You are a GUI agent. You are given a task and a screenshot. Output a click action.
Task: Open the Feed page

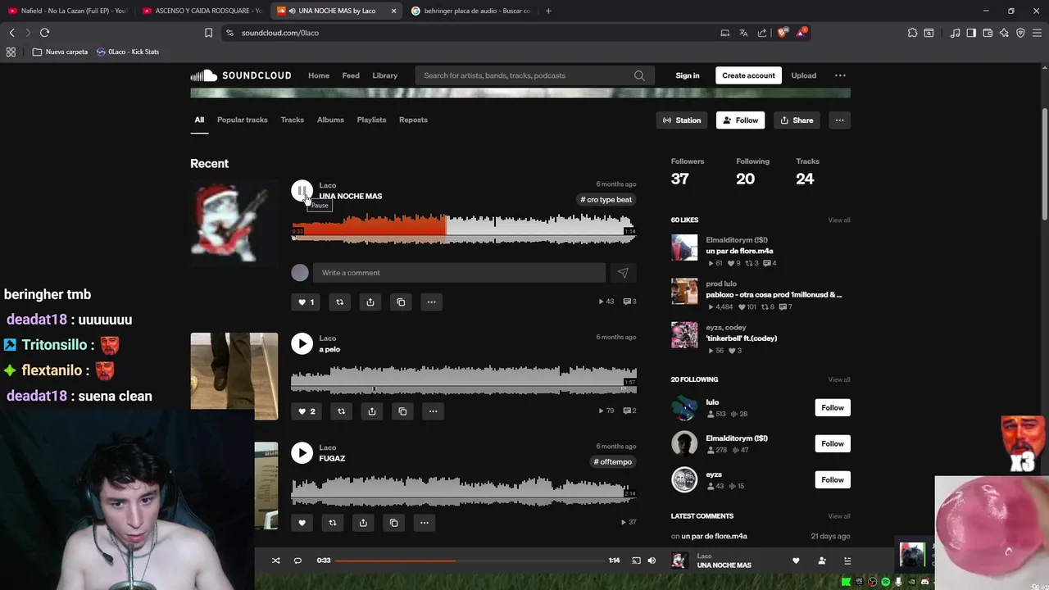[x=351, y=75]
